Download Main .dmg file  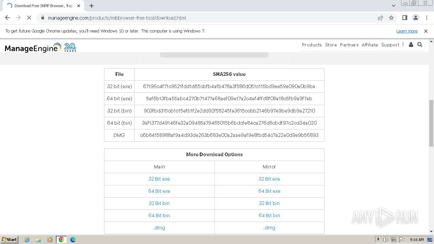click(x=159, y=228)
